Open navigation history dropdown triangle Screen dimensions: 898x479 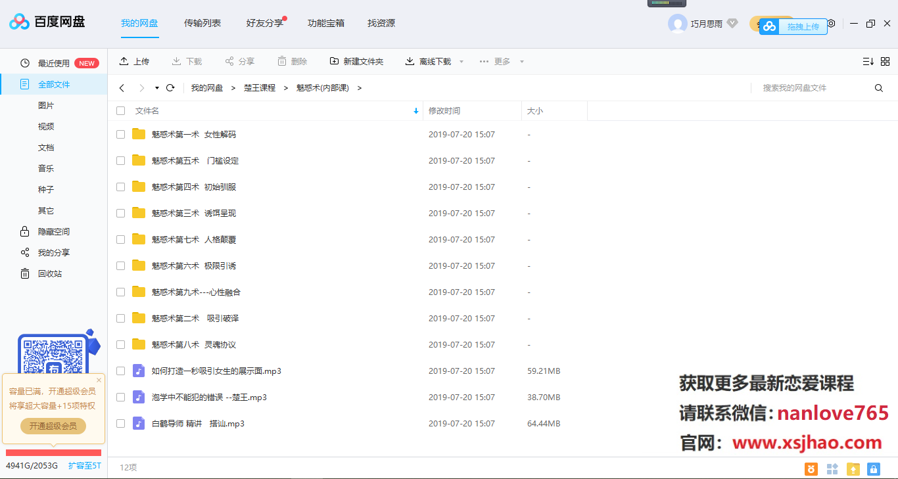pyautogui.click(x=156, y=88)
